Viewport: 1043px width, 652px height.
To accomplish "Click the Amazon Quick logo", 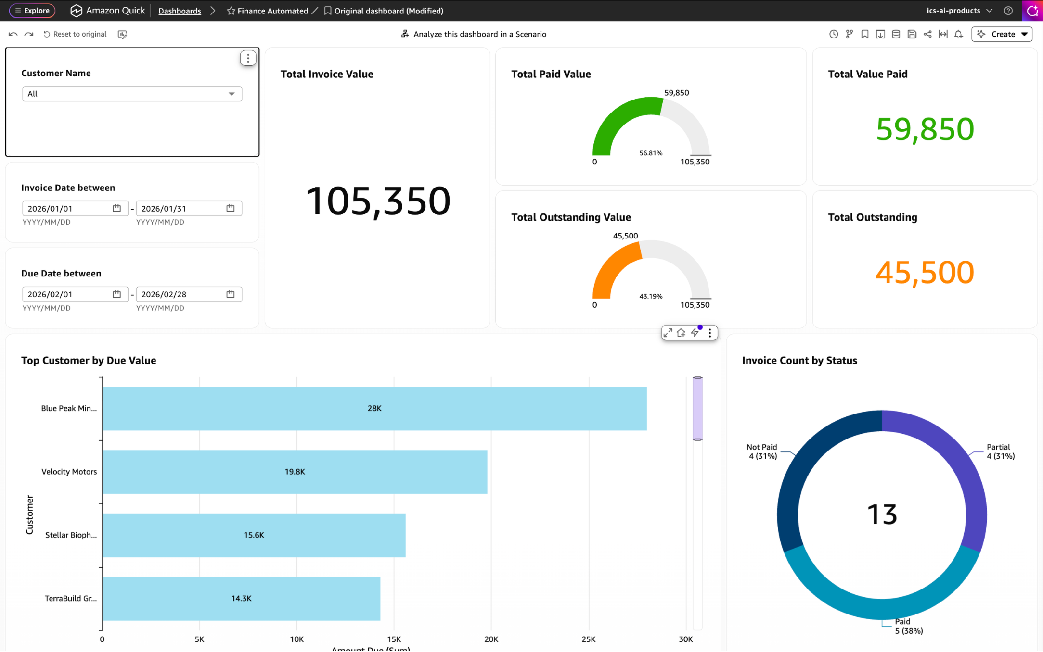I will [x=107, y=11].
